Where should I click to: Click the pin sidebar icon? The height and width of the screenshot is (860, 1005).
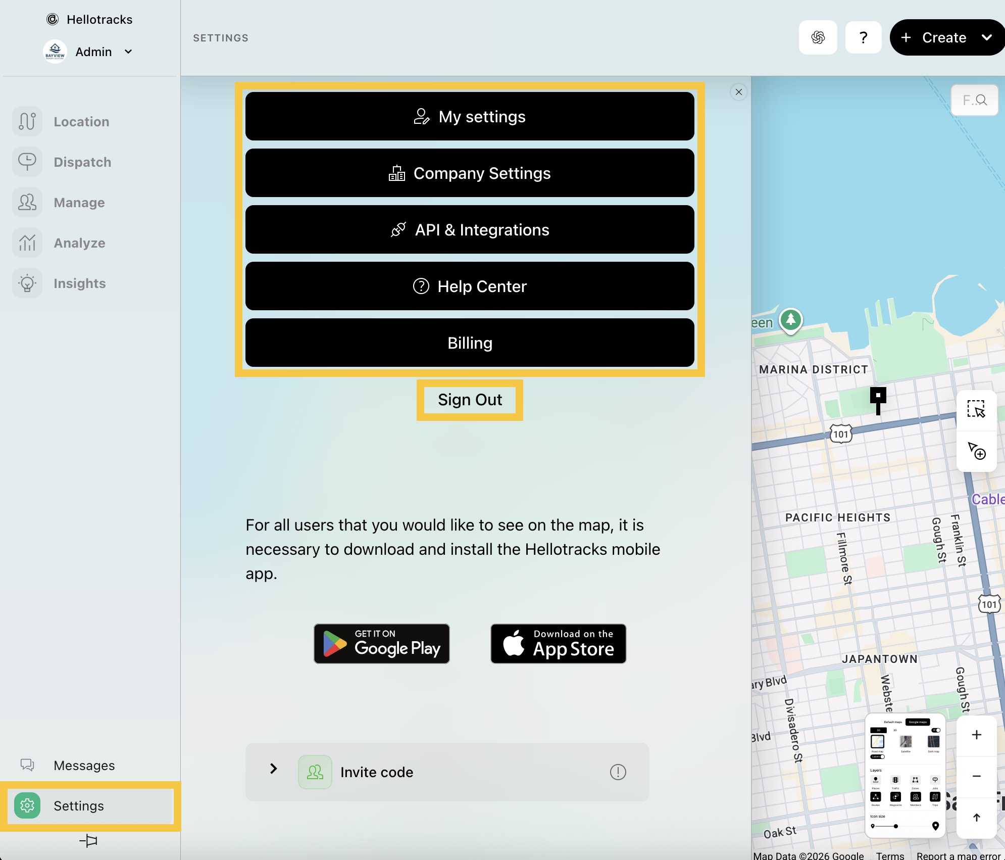coord(88,841)
